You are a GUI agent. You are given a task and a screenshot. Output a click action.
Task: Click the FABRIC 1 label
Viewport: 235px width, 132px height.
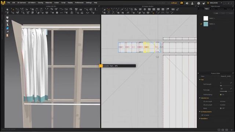[x=212, y=18]
